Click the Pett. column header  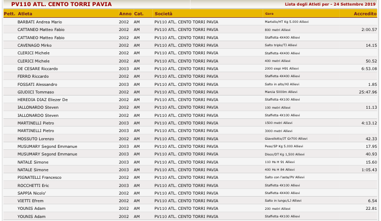click(x=9, y=14)
